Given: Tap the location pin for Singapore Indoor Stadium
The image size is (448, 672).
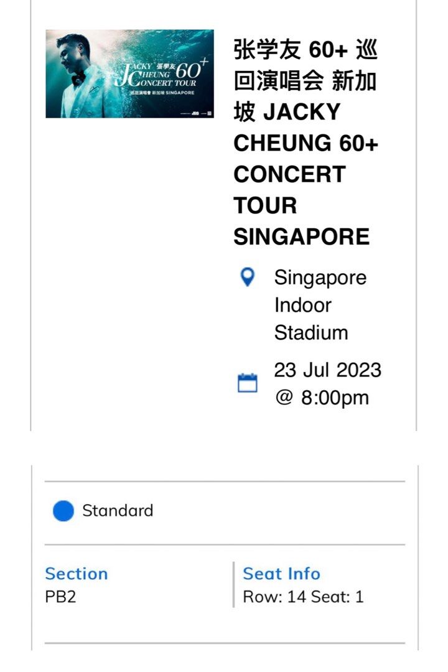Looking at the screenshot, I should [x=248, y=278].
